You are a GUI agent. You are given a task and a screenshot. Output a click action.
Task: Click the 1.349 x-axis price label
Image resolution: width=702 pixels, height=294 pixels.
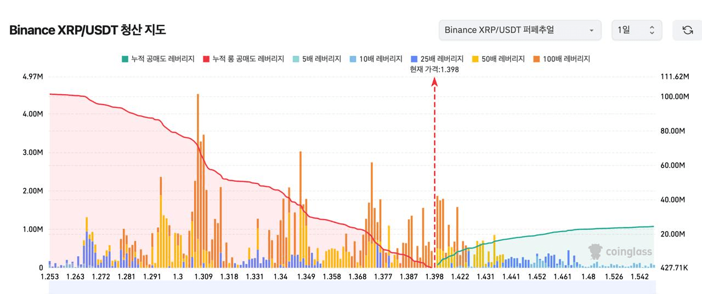point(306,277)
